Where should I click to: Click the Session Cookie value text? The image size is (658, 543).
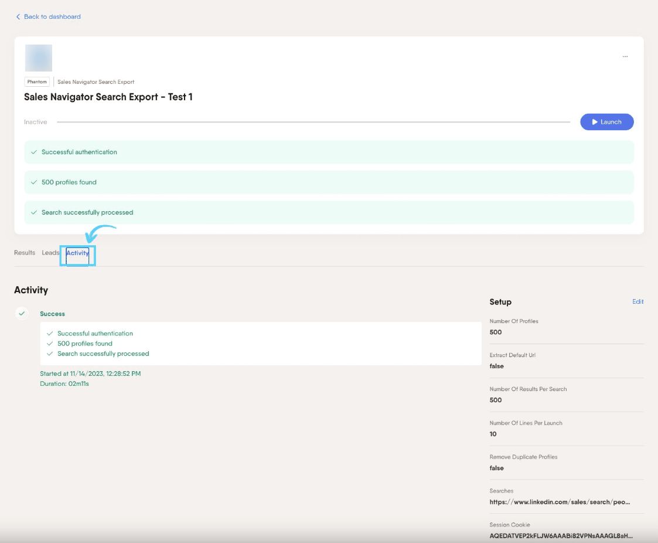[x=561, y=536]
